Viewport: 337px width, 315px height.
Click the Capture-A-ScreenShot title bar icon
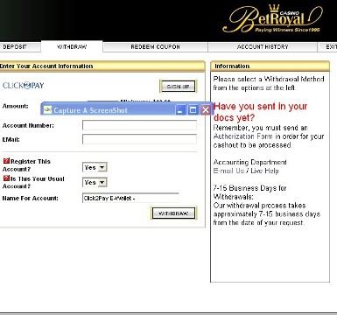click(47, 109)
